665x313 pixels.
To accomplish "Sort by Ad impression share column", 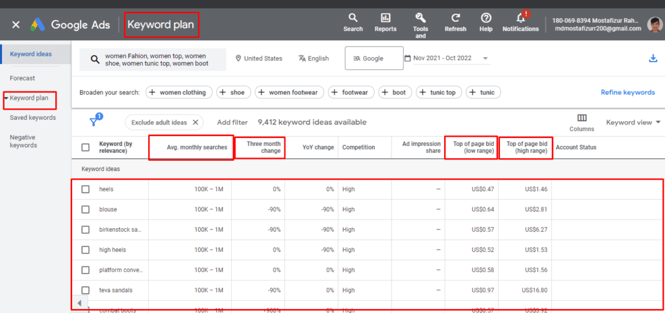I will (421, 147).
